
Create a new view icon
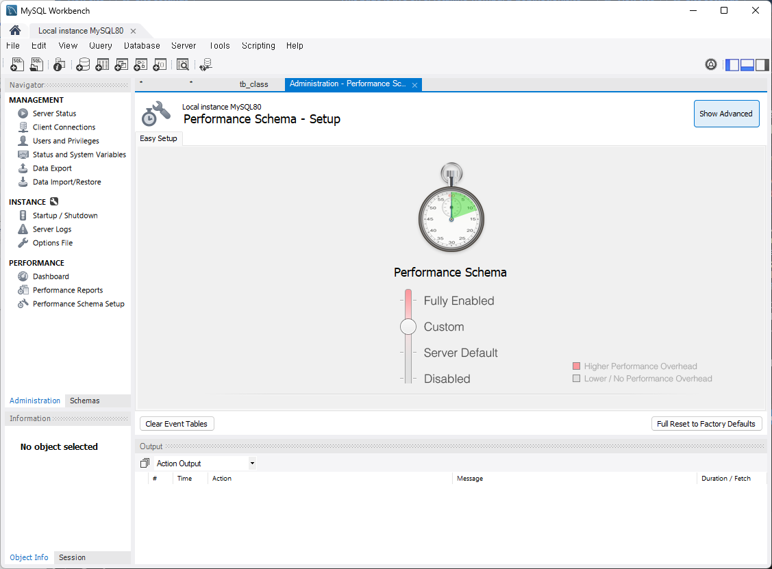click(x=121, y=64)
